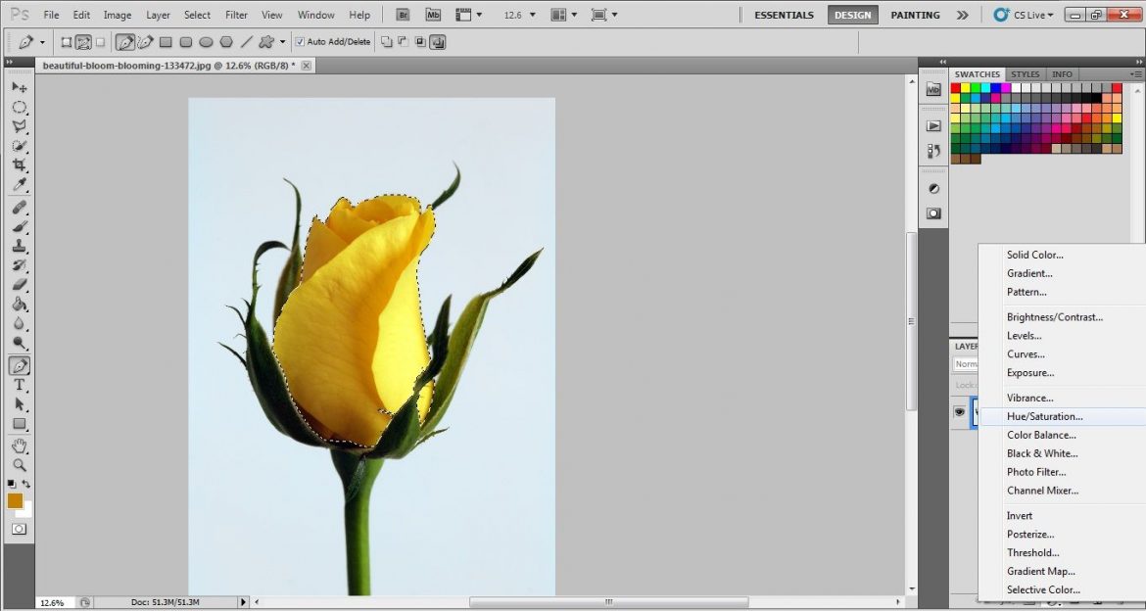Enable Intersect path areas option
The height and width of the screenshot is (611, 1146).
420,42
